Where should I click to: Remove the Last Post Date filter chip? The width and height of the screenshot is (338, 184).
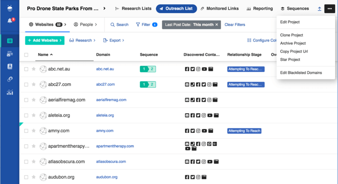tap(217, 25)
